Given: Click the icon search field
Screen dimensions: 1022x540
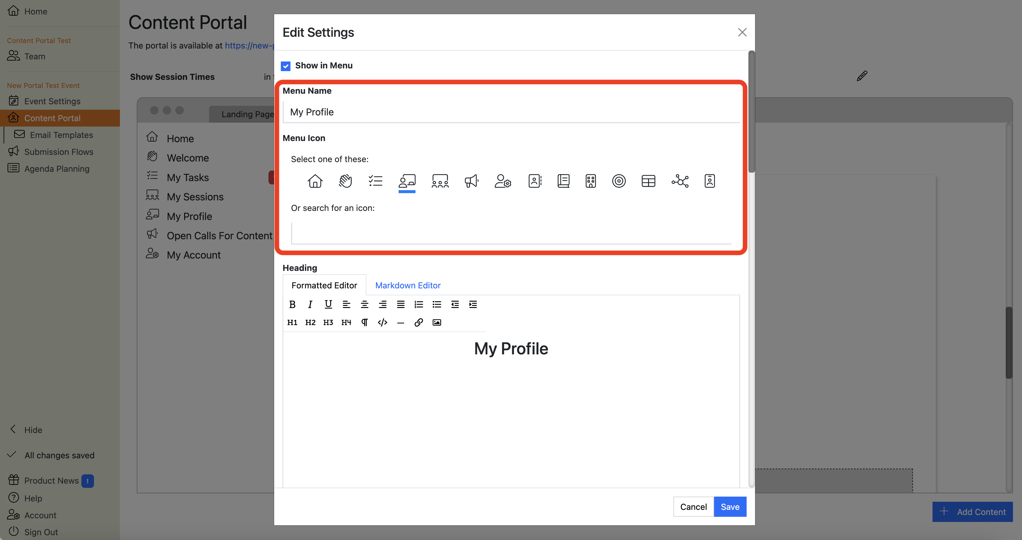Looking at the screenshot, I should [x=511, y=233].
